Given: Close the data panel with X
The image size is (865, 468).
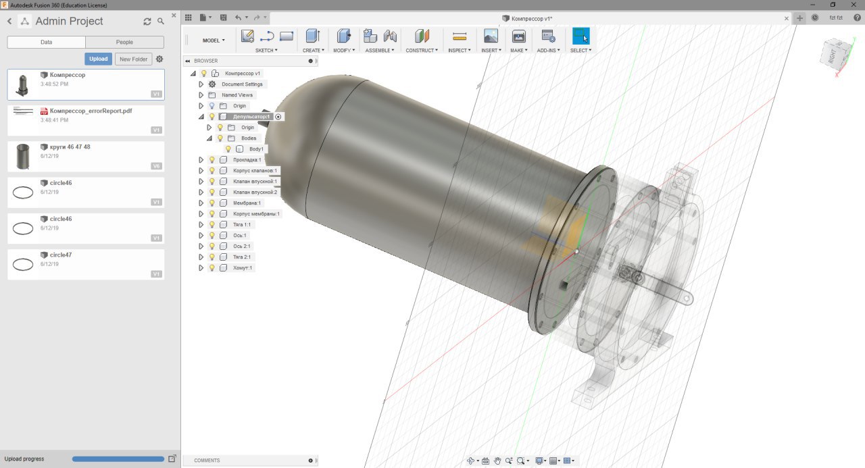Looking at the screenshot, I should pos(174,15).
